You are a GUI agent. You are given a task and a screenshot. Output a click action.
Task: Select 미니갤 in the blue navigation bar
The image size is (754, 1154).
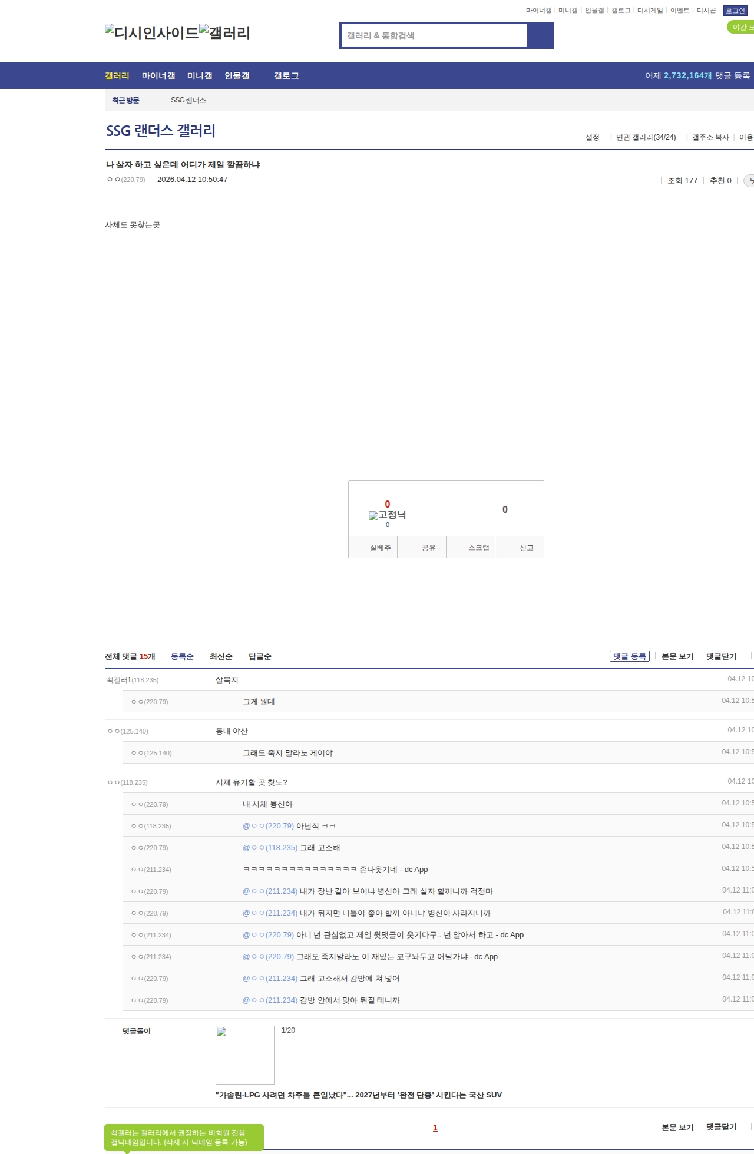[x=200, y=76]
